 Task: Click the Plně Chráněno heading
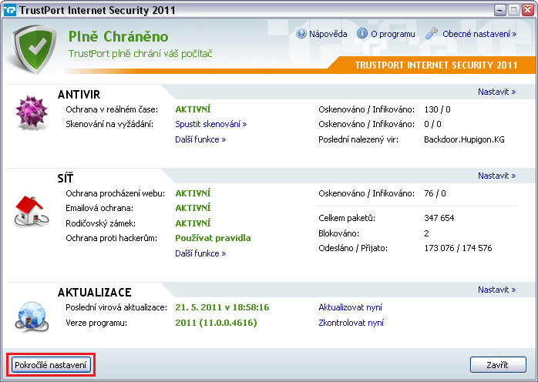tap(119, 36)
